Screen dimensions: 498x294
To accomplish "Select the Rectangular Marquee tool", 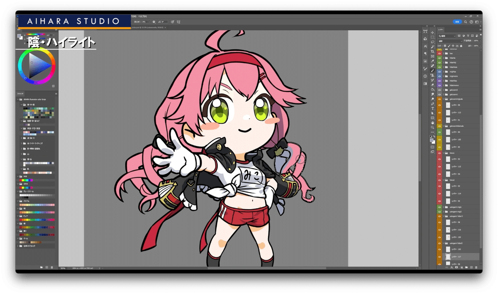I will (x=432, y=37).
